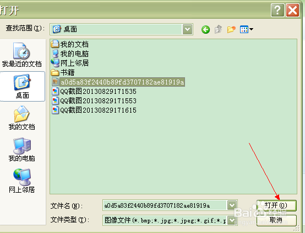This screenshot has width=305, height=233.
Task: Go back using the green arrow icon
Action: [205, 29]
